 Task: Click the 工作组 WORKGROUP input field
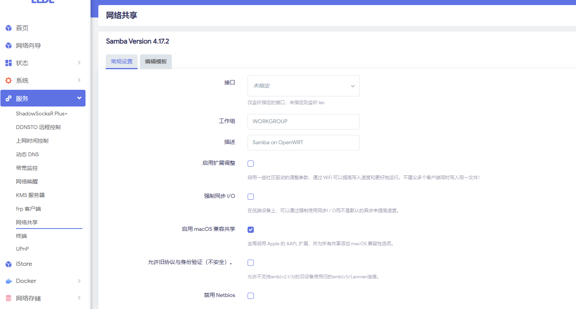click(x=303, y=121)
